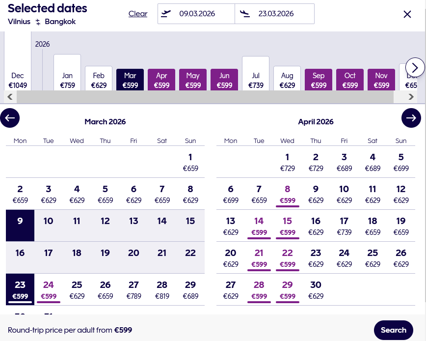The height and width of the screenshot is (341, 426).
Task: Go to previous calendar month
Action: click(x=10, y=118)
